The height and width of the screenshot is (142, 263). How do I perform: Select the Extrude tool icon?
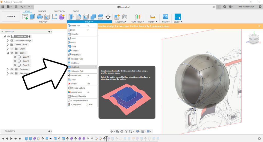[x=32, y=17]
